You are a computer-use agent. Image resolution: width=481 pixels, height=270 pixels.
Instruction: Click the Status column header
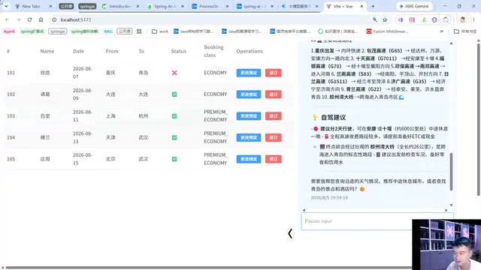(x=179, y=51)
